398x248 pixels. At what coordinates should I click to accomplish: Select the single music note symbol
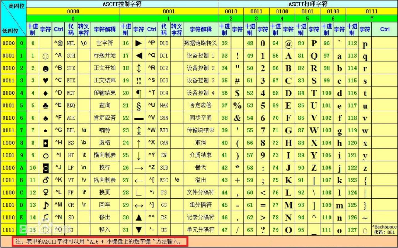tap(46, 205)
